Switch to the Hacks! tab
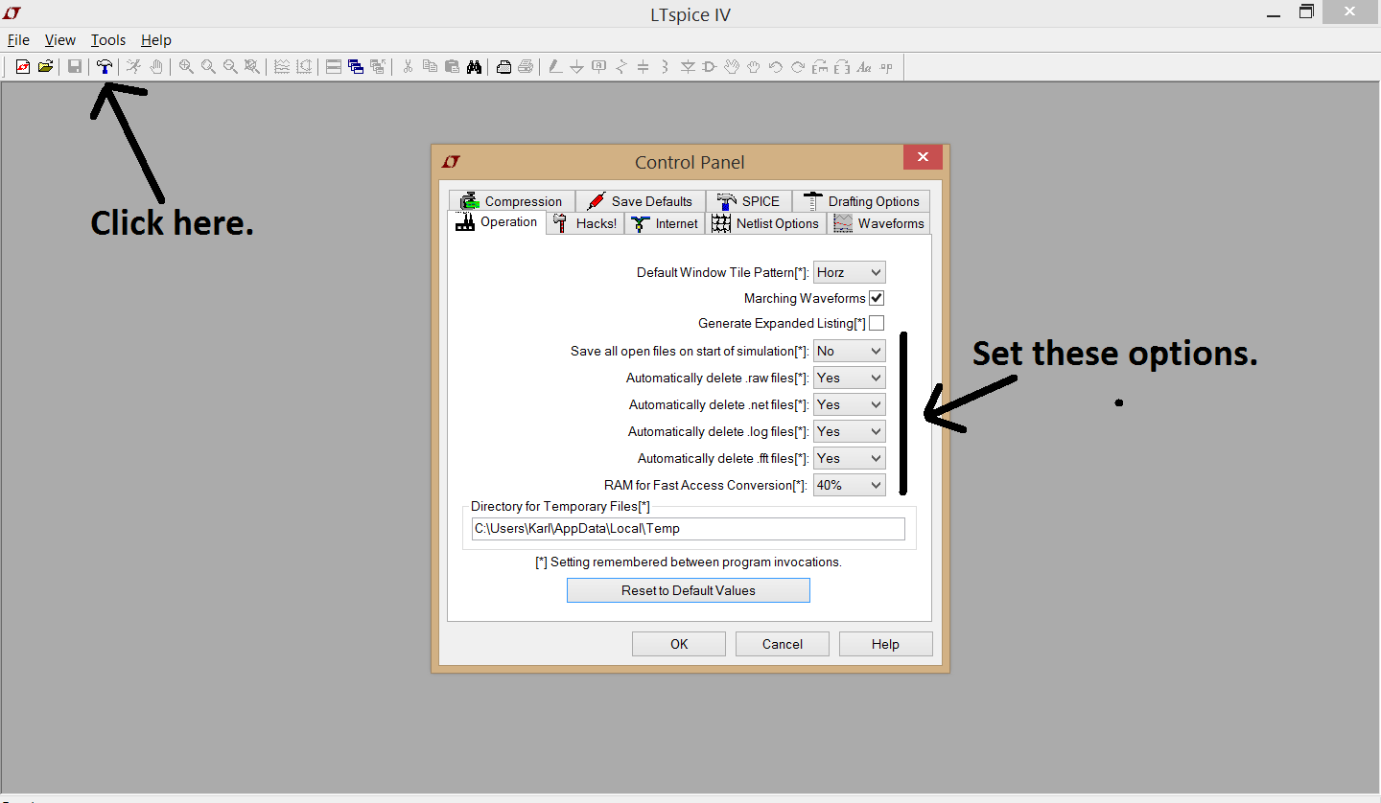This screenshot has width=1381, height=803. 585,223
